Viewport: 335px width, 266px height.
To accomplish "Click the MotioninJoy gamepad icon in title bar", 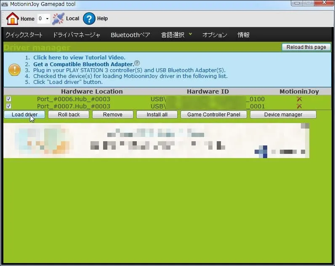I will tap(4, 4).
